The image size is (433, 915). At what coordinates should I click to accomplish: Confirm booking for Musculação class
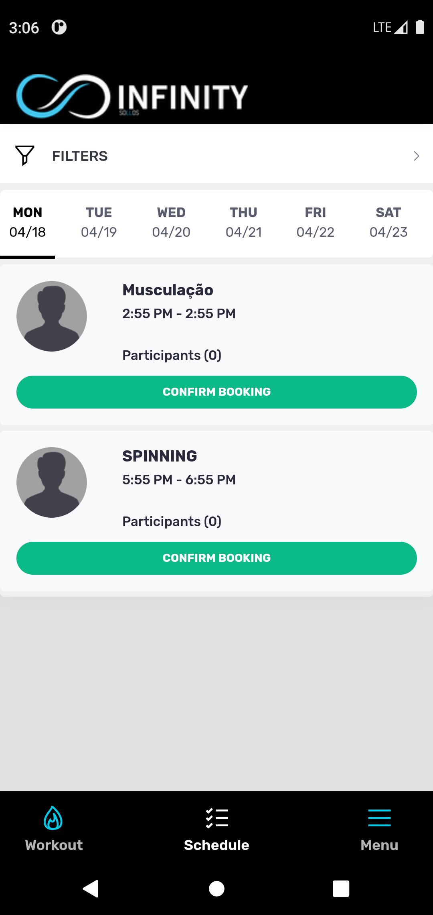tap(216, 392)
